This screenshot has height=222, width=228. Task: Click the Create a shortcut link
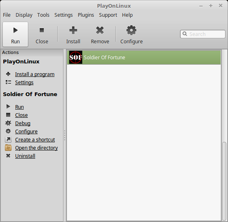pos(35,139)
